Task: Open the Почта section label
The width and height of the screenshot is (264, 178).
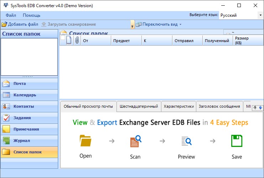Action: (x=20, y=83)
